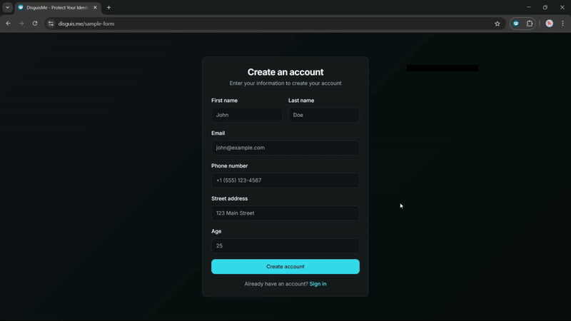The width and height of the screenshot is (571, 321).
Task: Open a new tab with plus icon
Action: (x=108, y=7)
